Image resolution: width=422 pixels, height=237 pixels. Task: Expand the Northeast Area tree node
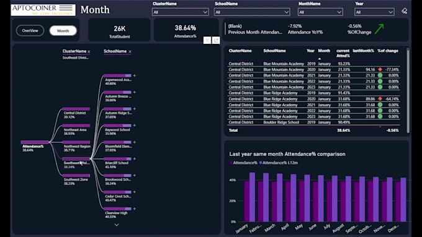(x=76, y=126)
